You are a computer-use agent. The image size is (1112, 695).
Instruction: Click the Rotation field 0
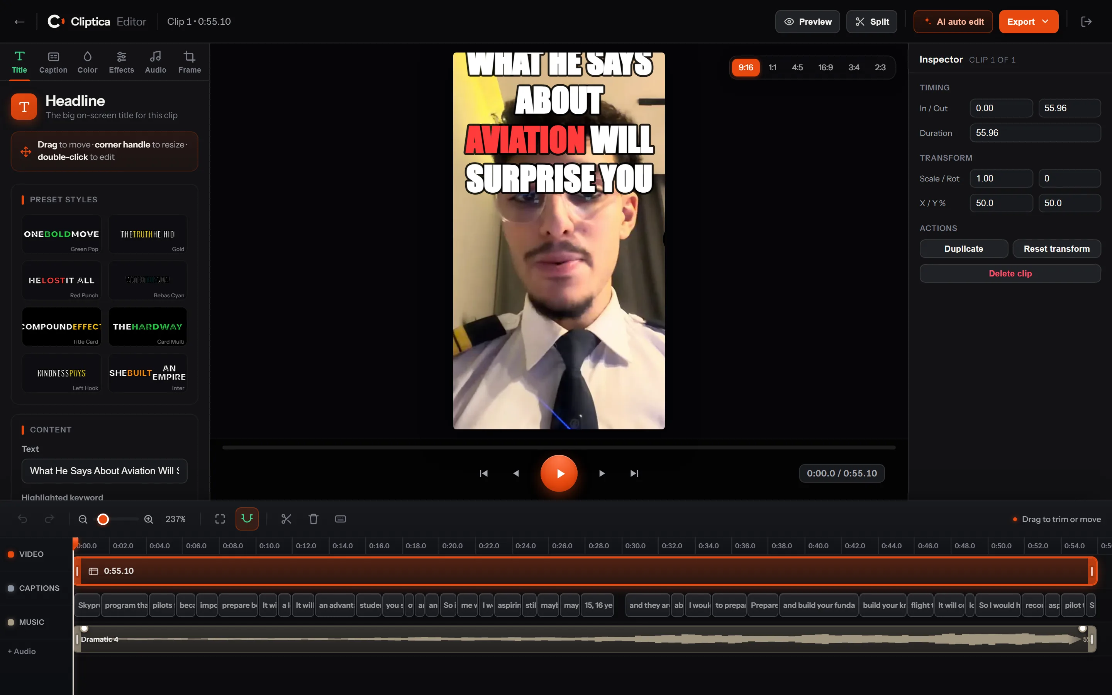(1069, 178)
